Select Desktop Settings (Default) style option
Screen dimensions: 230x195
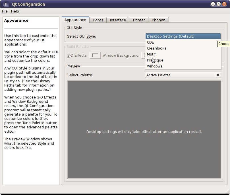click(183, 36)
